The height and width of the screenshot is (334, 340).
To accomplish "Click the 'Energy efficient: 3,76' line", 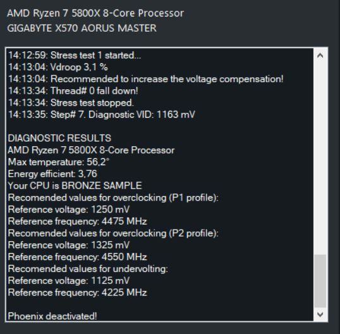I will (52, 174).
